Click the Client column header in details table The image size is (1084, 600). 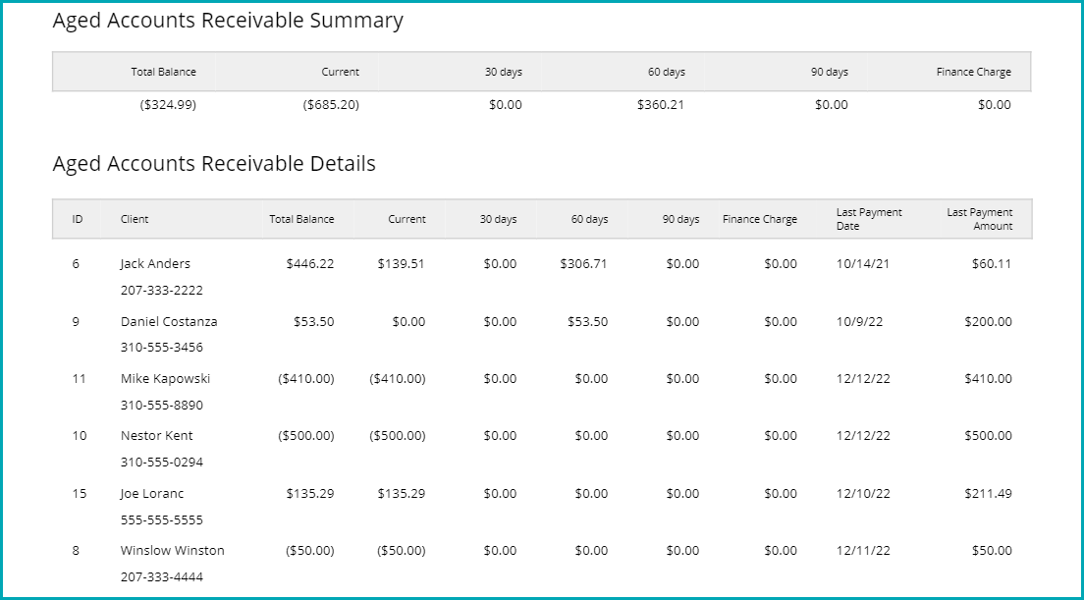click(x=135, y=219)
